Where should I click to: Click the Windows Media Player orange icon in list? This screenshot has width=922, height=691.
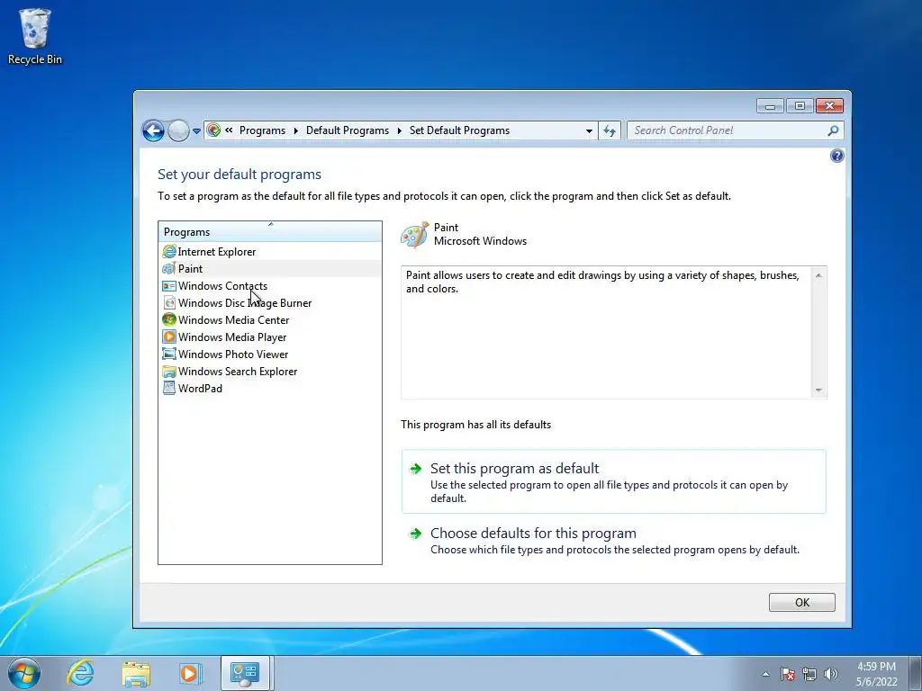coord(169,337)
